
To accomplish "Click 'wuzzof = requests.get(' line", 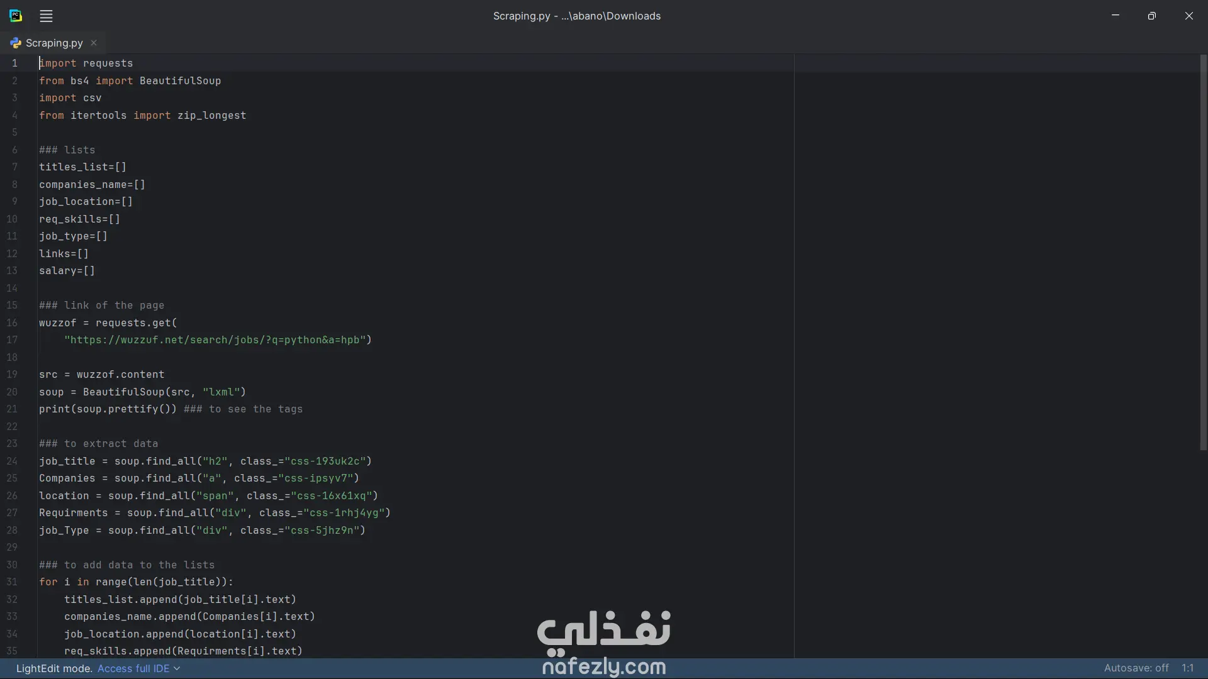I will (108, 323).
